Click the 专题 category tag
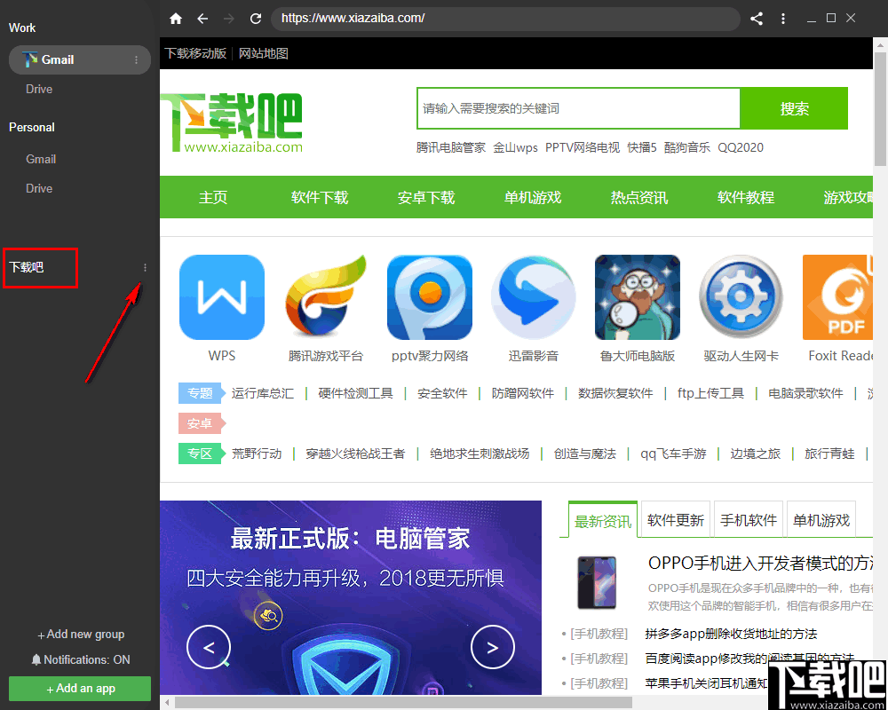 (201, 393)
